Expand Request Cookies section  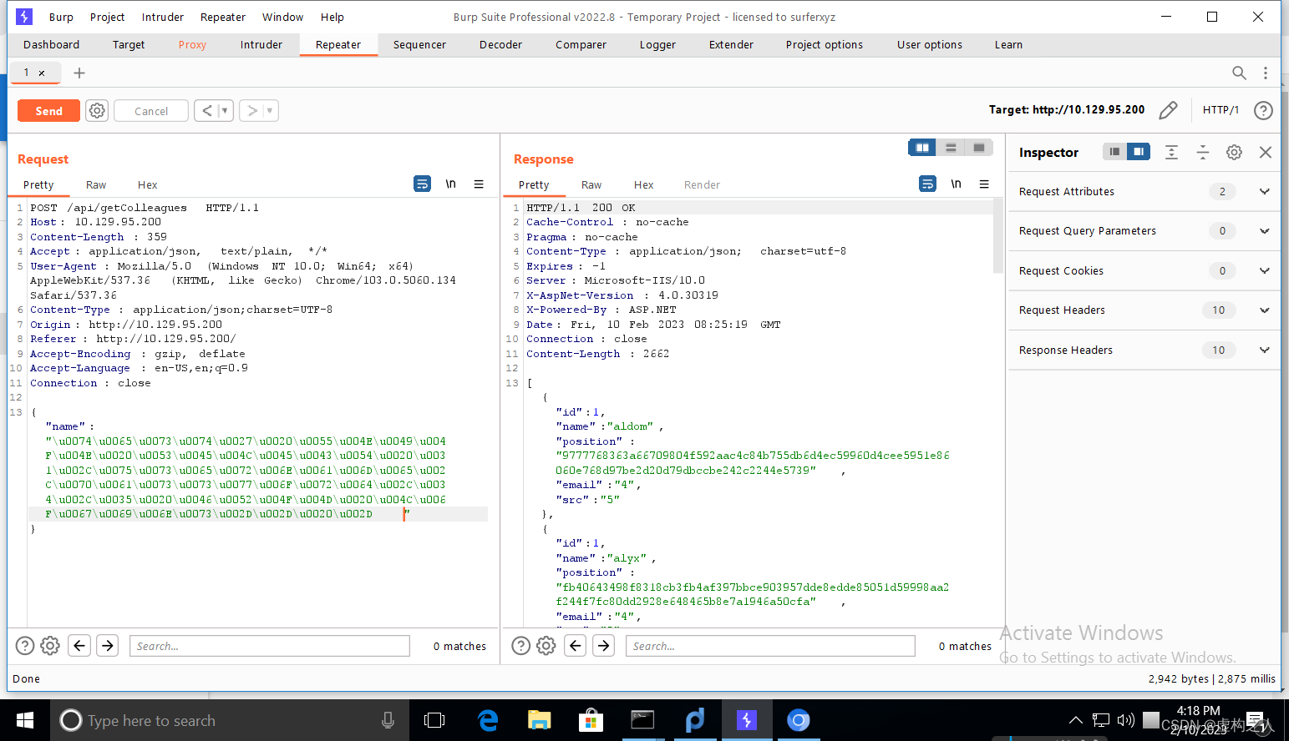pyautogui.click(x=1264, y=270)
